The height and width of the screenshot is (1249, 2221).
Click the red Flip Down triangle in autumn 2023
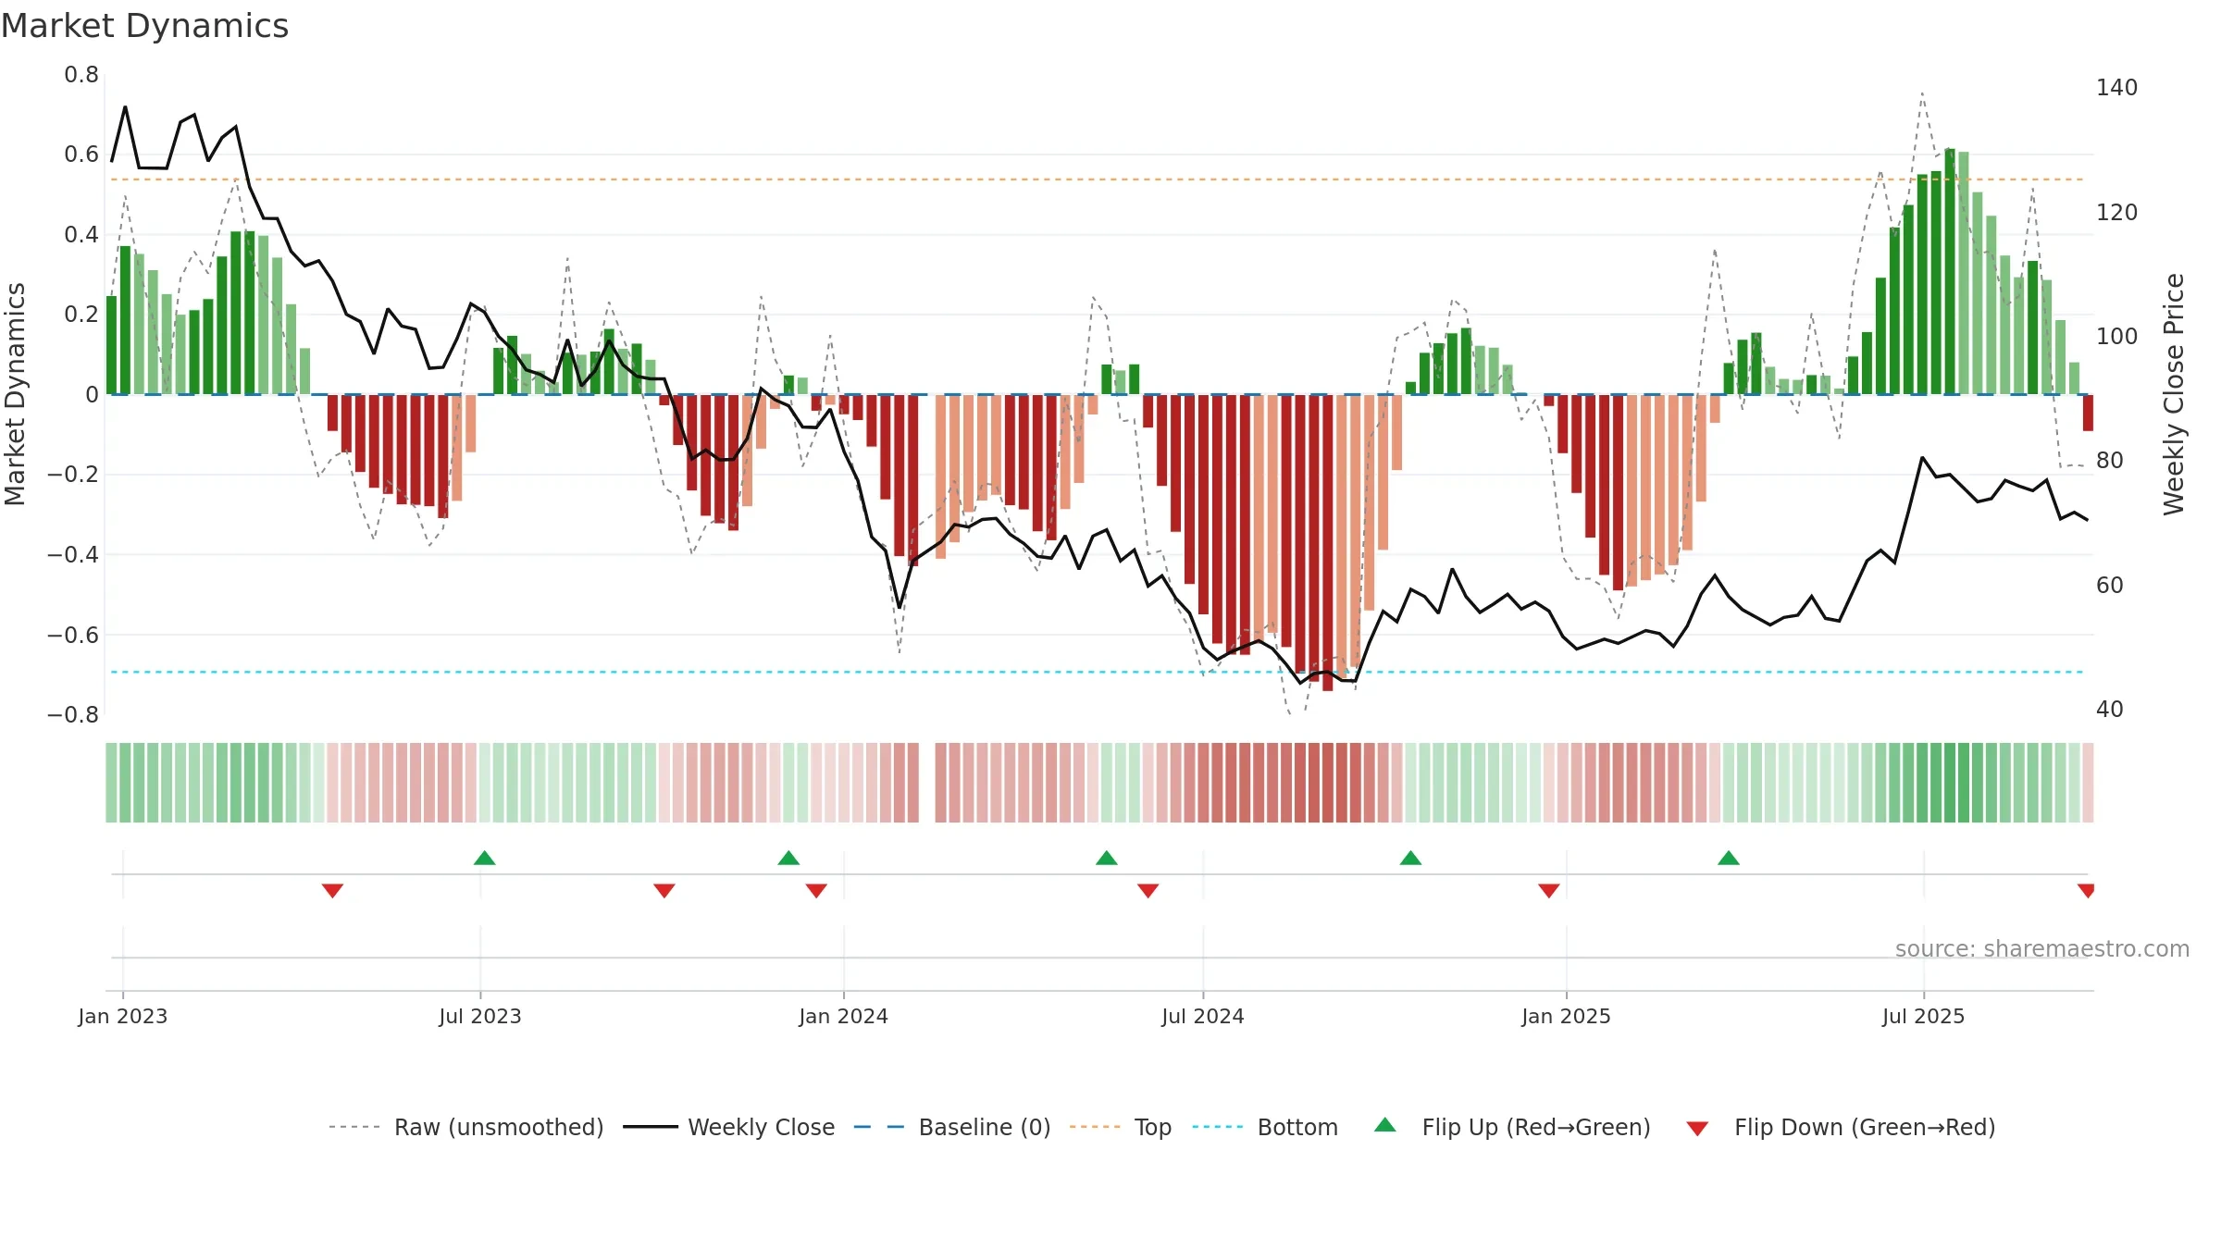664,891
